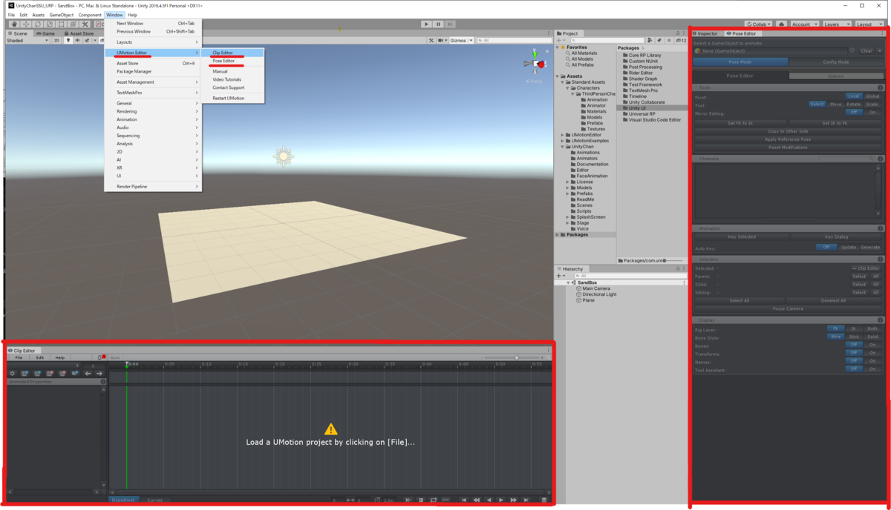Image resolution: width=891 pixels, height=510 pixels.
Task: Collapse the Assets folder tree
Action: tap(558, 76)
